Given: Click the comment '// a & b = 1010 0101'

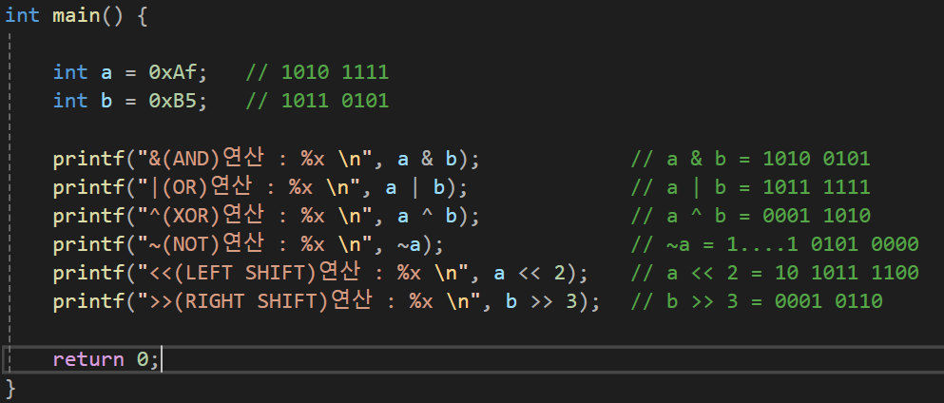Looking at the screenshot, I should point(751,159).
